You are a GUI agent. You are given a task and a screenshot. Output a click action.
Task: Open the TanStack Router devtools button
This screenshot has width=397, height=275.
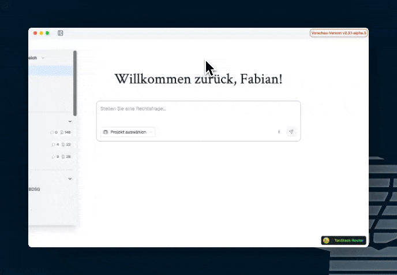(343, 240)
